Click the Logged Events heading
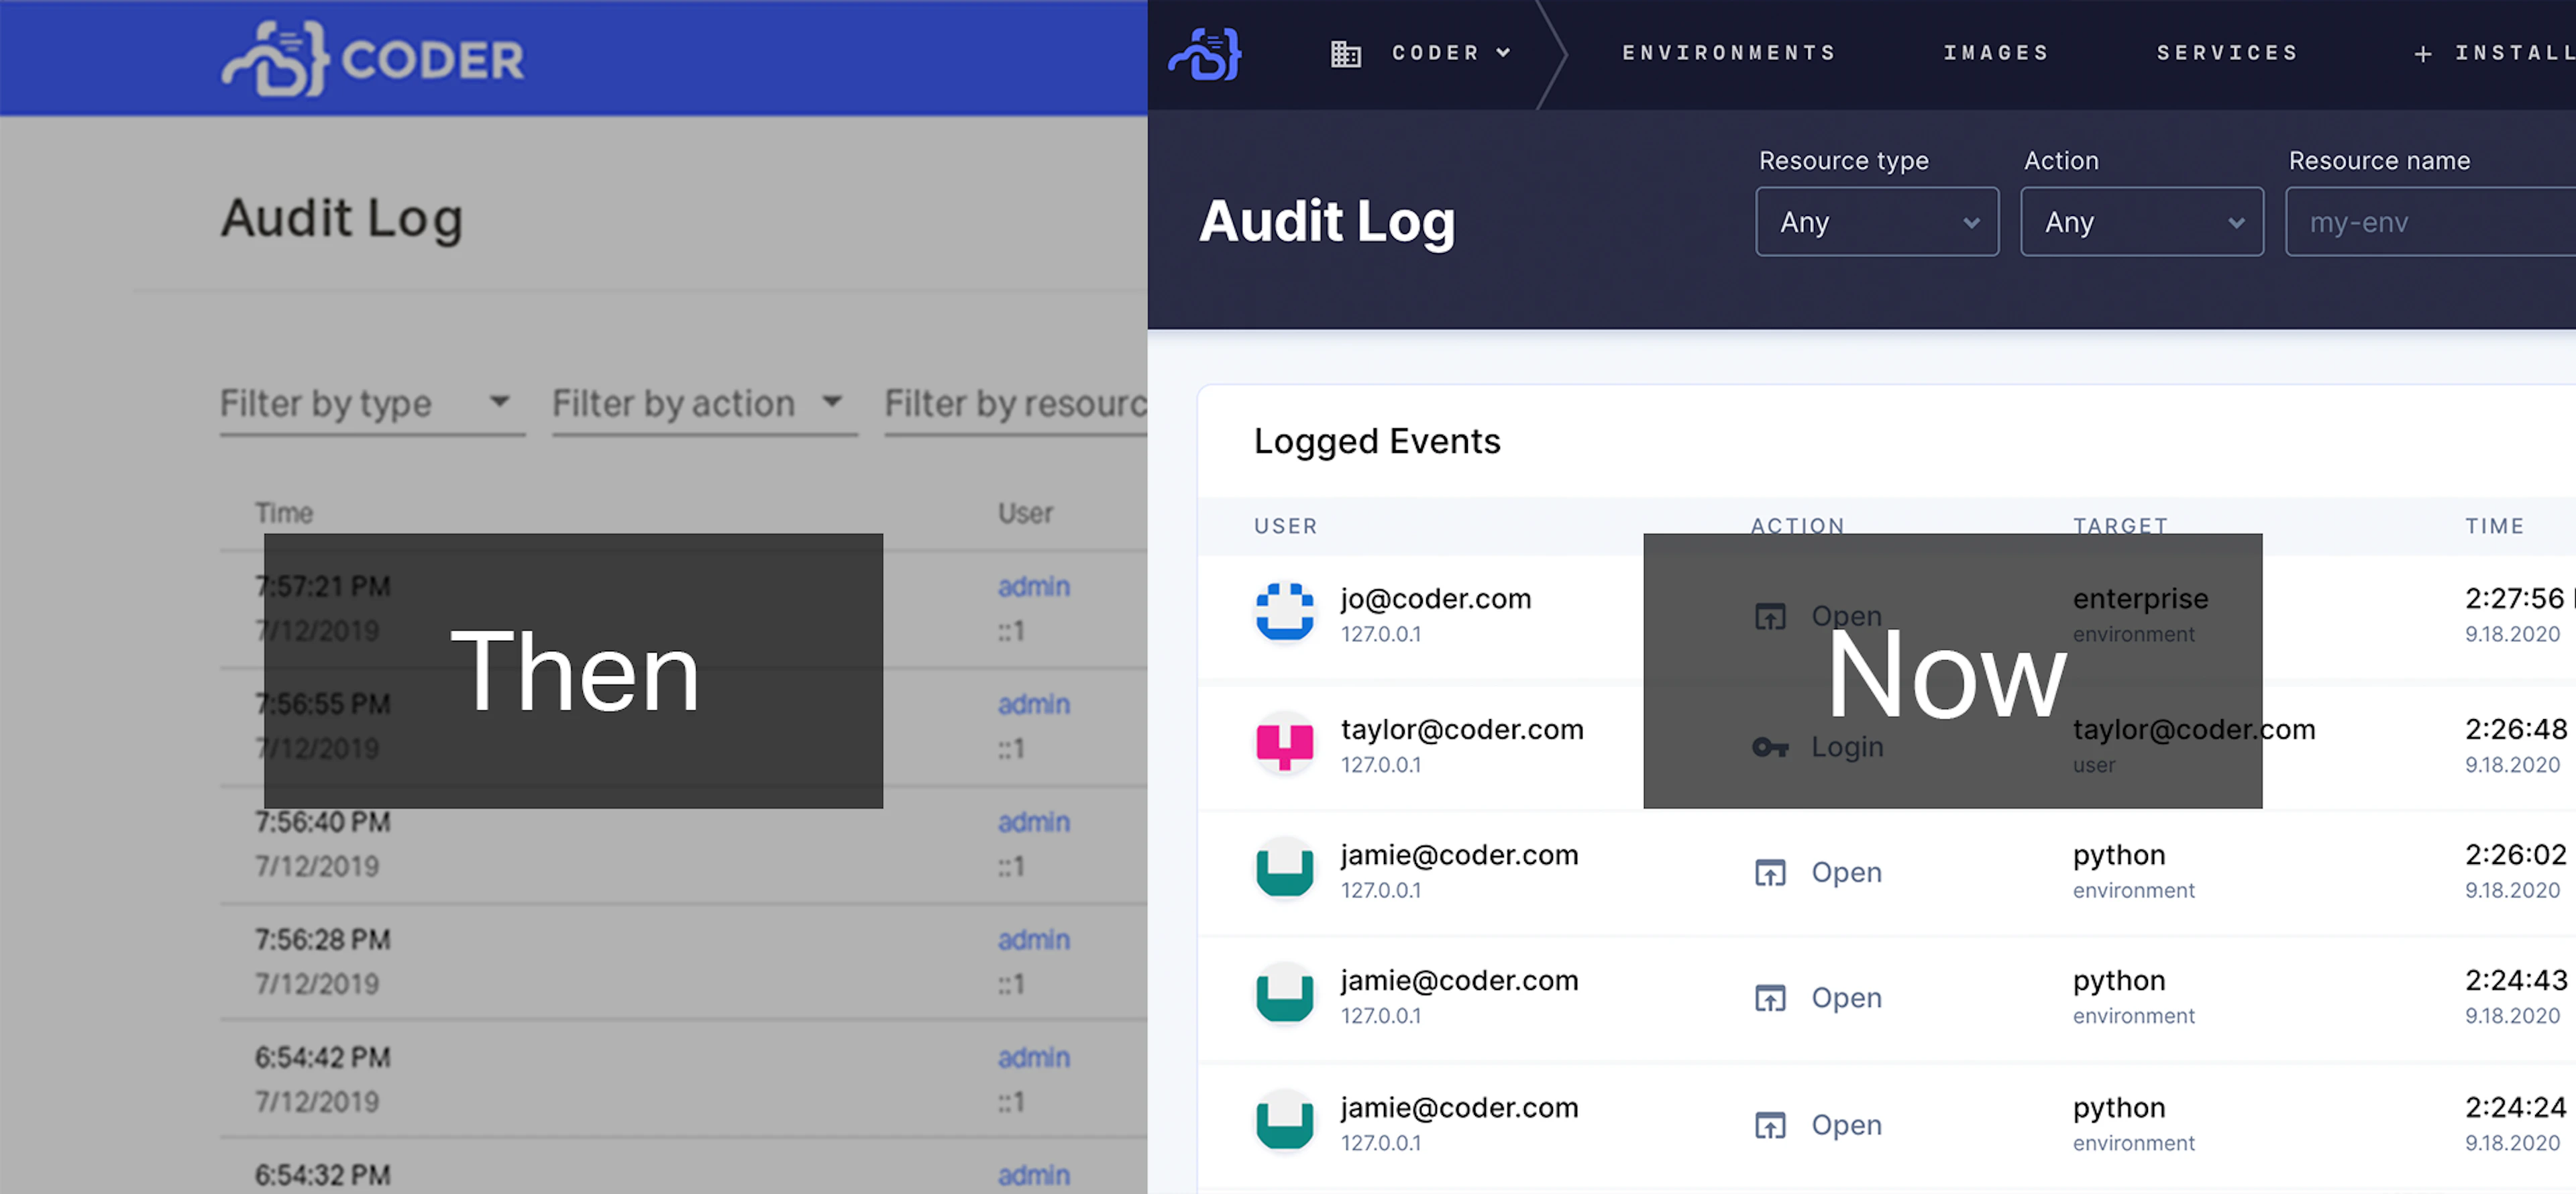Image resolution: width=2576 pixels, height=1194 pixels. click(x=1377, y=441)
